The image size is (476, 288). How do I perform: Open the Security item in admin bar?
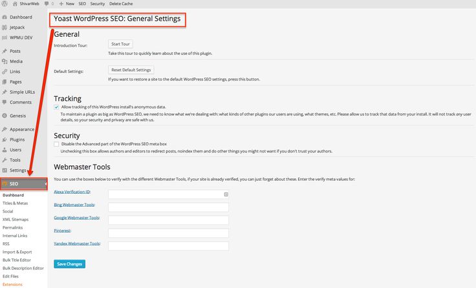[98, 4]
